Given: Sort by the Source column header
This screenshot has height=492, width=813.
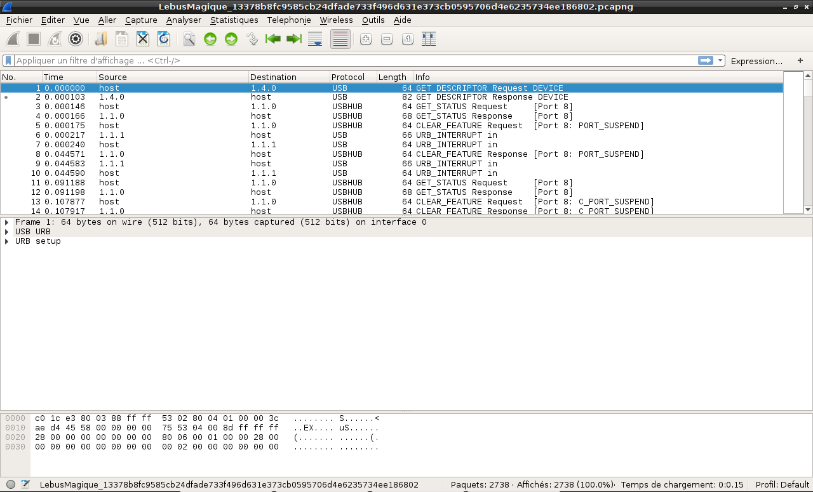Looking at the screenshot, I should pos(172,77).
